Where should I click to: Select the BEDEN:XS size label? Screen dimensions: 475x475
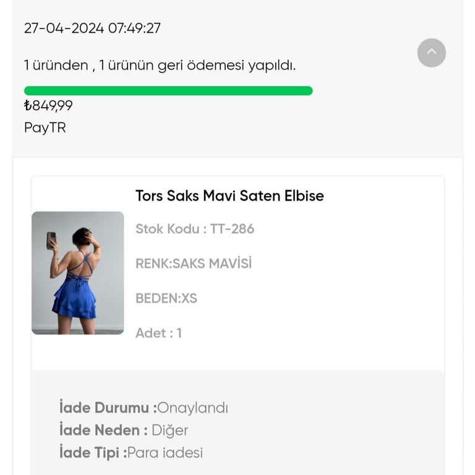click(x=166, y=299)
